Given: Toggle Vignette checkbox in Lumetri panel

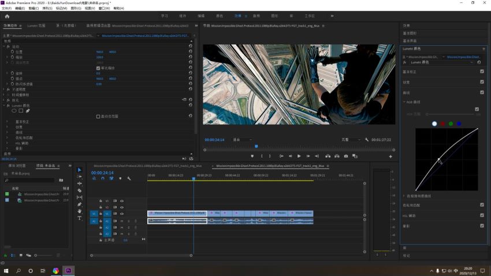Looking at the screenshot, I should 482,226.
